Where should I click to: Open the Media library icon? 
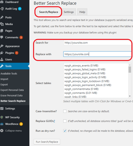click(2, 24)
